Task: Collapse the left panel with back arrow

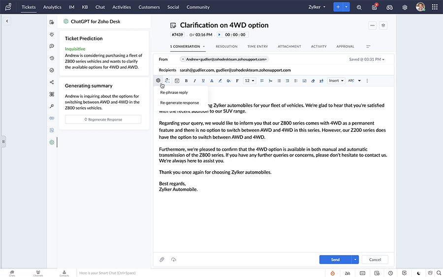Action: point(7,21)
